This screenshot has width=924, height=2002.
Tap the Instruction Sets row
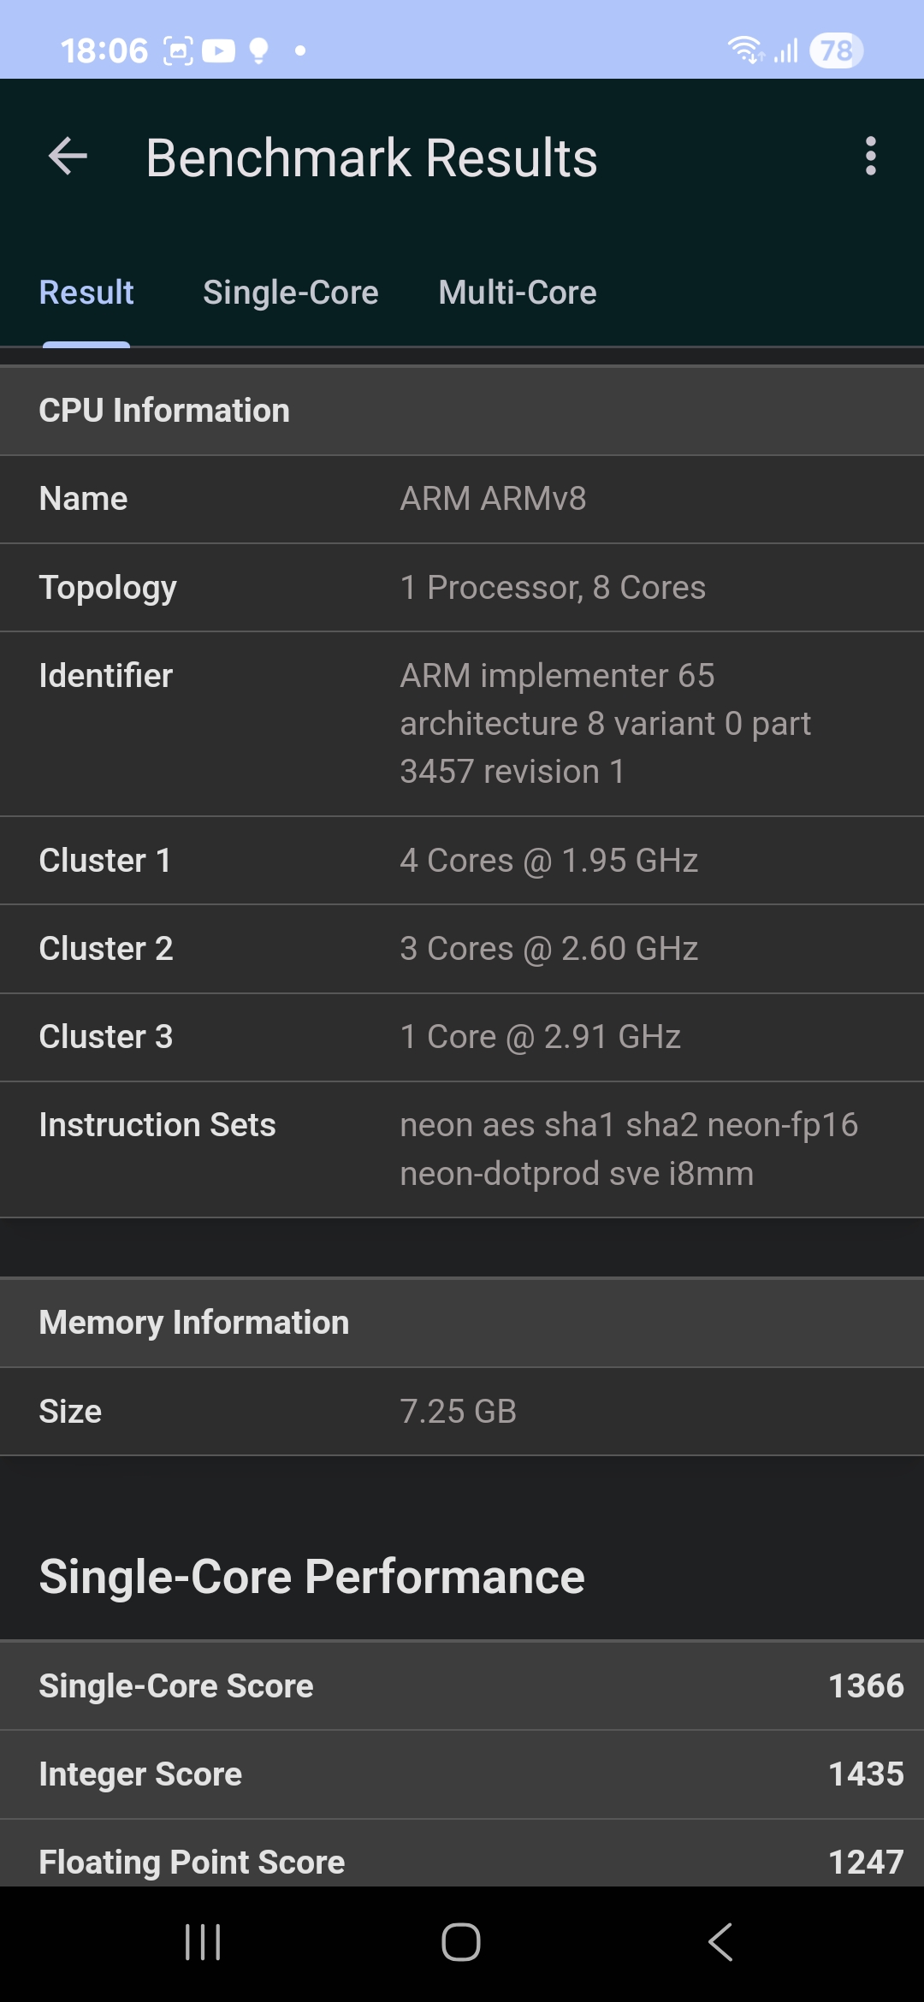pos(462,1149)
